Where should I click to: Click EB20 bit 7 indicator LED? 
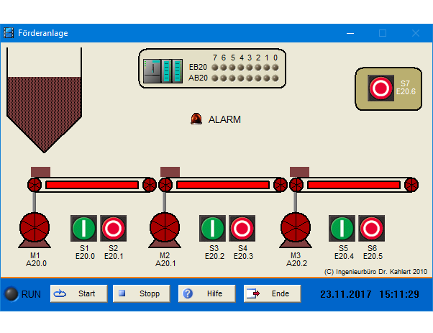pos(215,68)
